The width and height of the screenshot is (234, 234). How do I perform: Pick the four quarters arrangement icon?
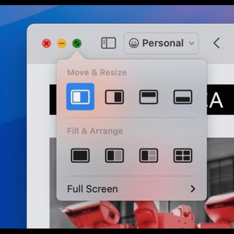pyautogui.click(x=183, y=155)
